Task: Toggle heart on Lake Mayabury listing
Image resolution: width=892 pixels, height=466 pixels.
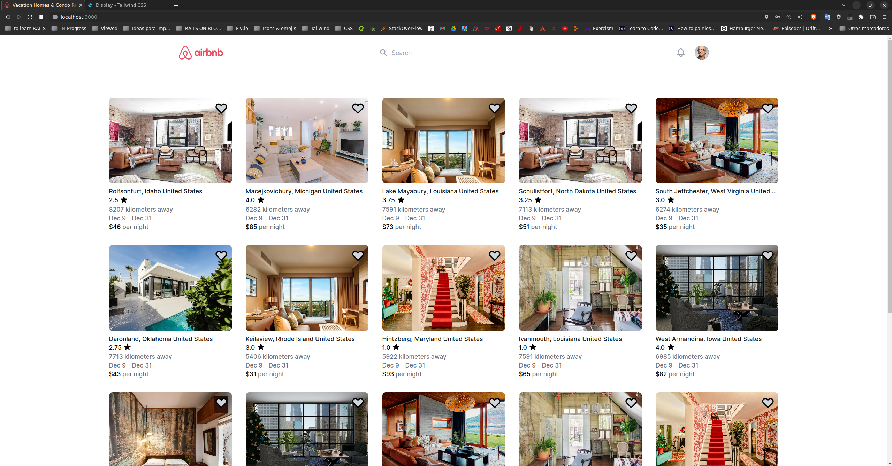Action: (x=494, y=108)
